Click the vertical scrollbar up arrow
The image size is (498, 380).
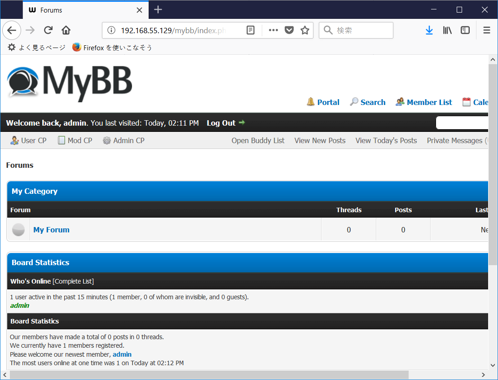(x=493, y=59)
